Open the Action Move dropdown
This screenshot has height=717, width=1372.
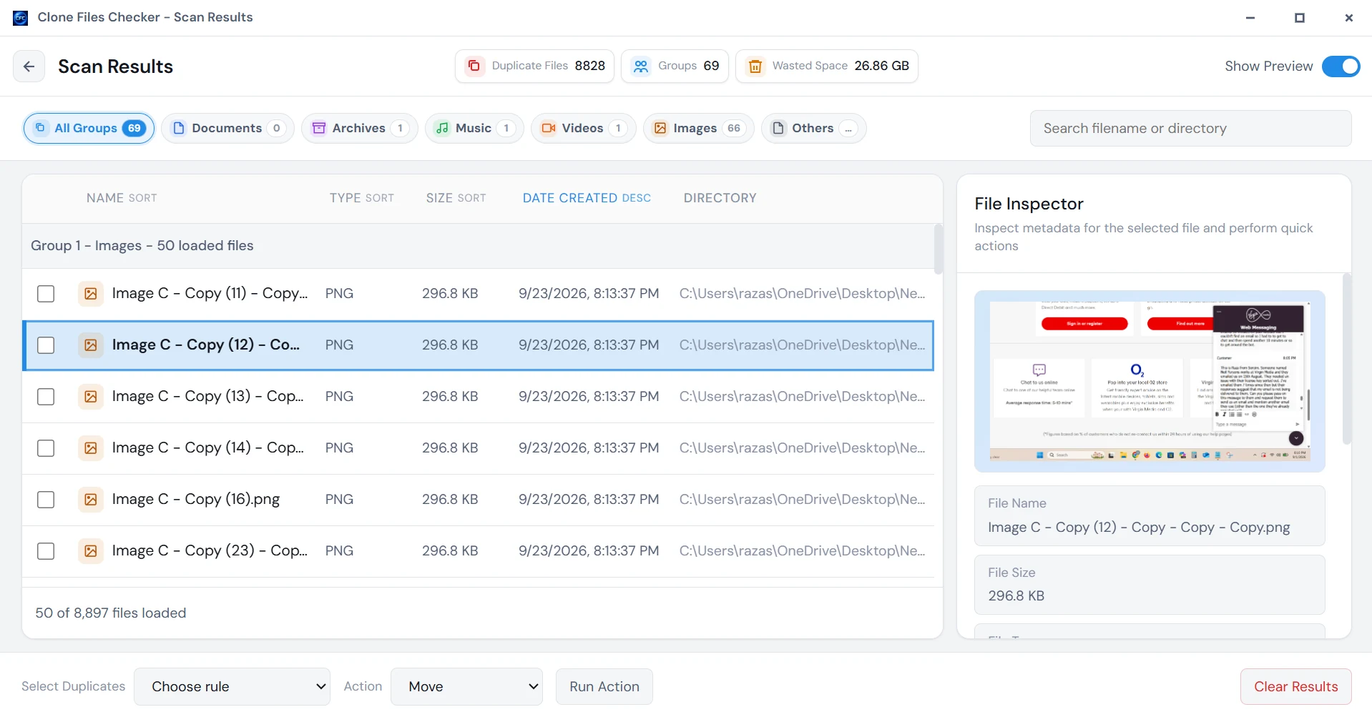click(466, 686)
